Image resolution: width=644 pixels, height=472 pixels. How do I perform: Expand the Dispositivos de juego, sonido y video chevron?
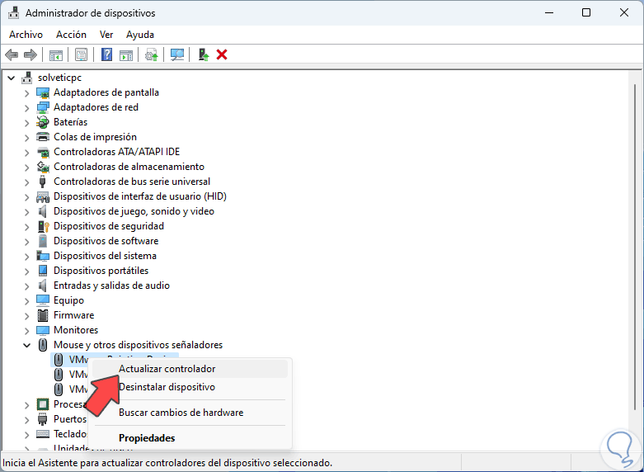click(x=26, y=212)
